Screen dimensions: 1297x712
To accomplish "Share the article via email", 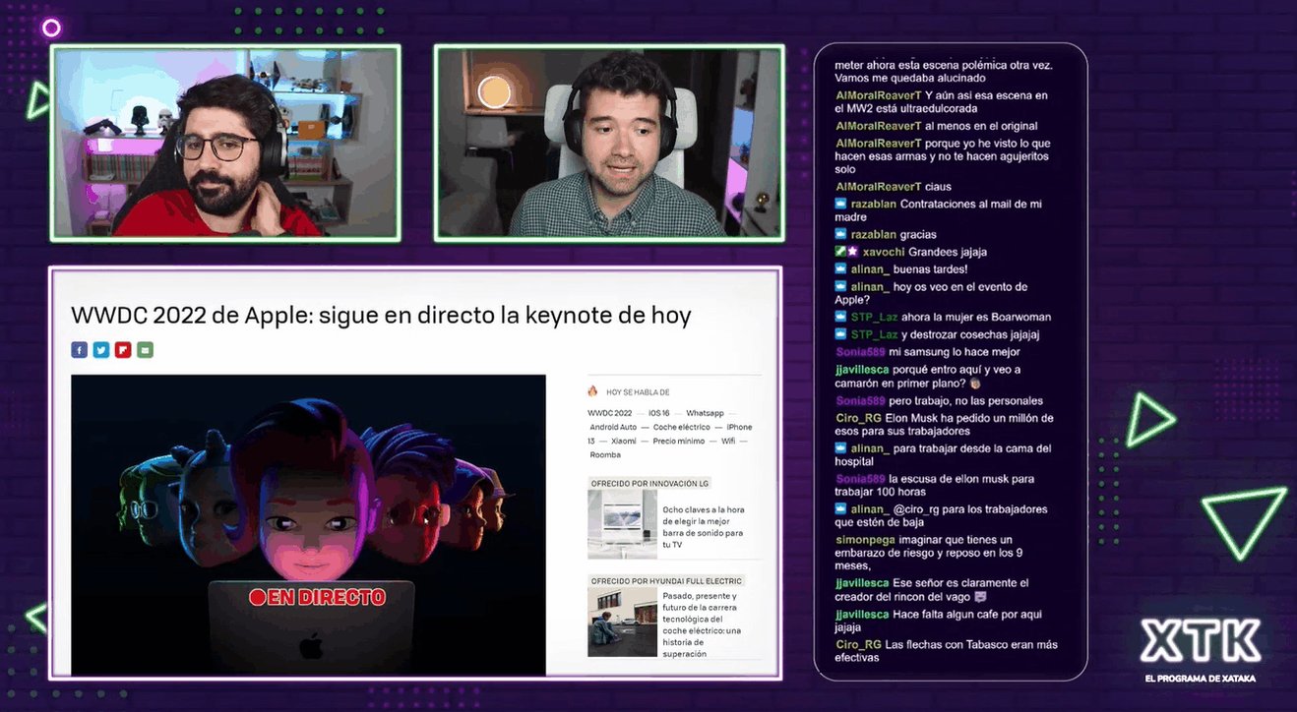I will click(x=145, y=349).
